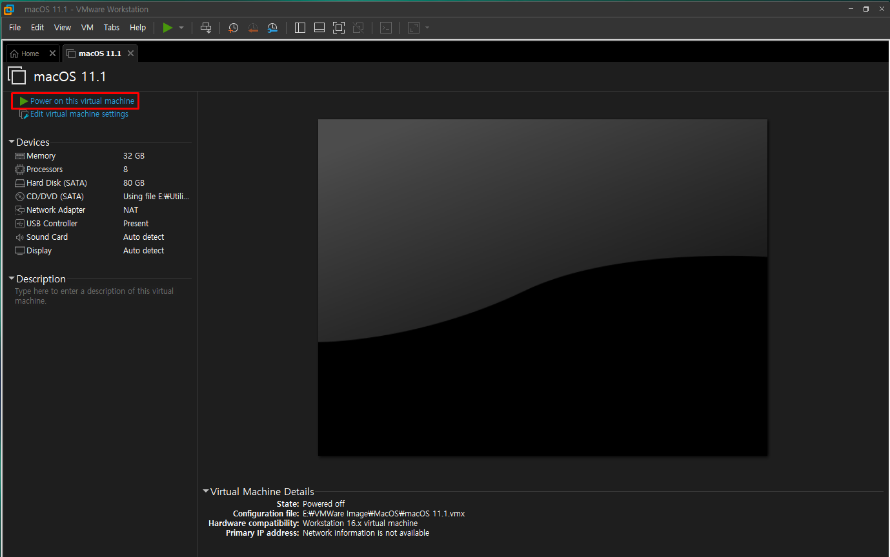The width and height of the screenshot is (890, 557).
Task: Open the snapshot manager icon
Action: tap(272, 28)
